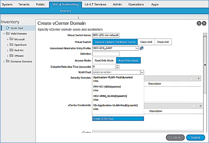The height and width of the screenshot is (143, 209).
Task: Expand the Red Hat tree node
Action: pyautogui.click(x=7, y=50)
